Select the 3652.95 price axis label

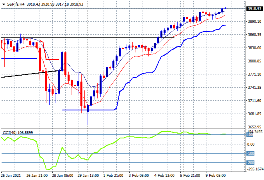[x=254, y=127]
